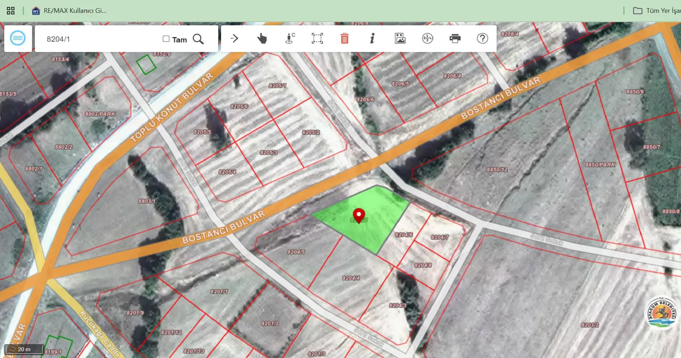Open the question mark help icon
This screenshot has height=358, width=681.
(482, 38)
